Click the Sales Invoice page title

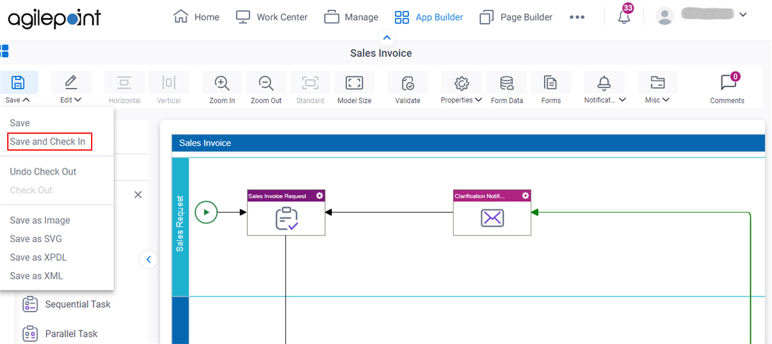click(381, 53)
